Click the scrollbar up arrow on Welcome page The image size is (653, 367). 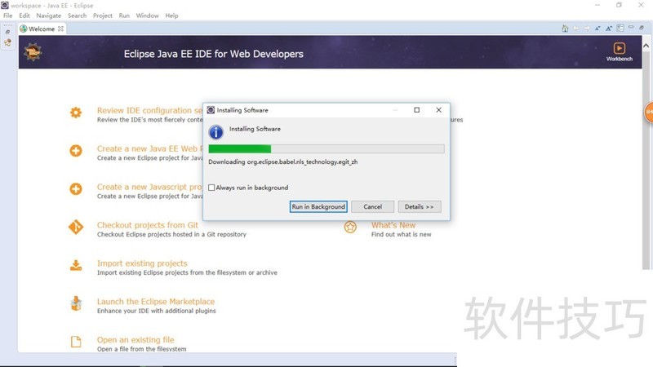click(x=646, y=46)
